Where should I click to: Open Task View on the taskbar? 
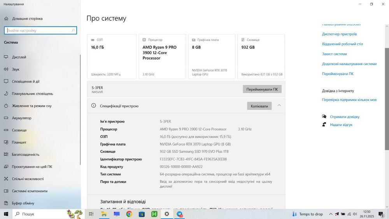(x=91, y=214)
